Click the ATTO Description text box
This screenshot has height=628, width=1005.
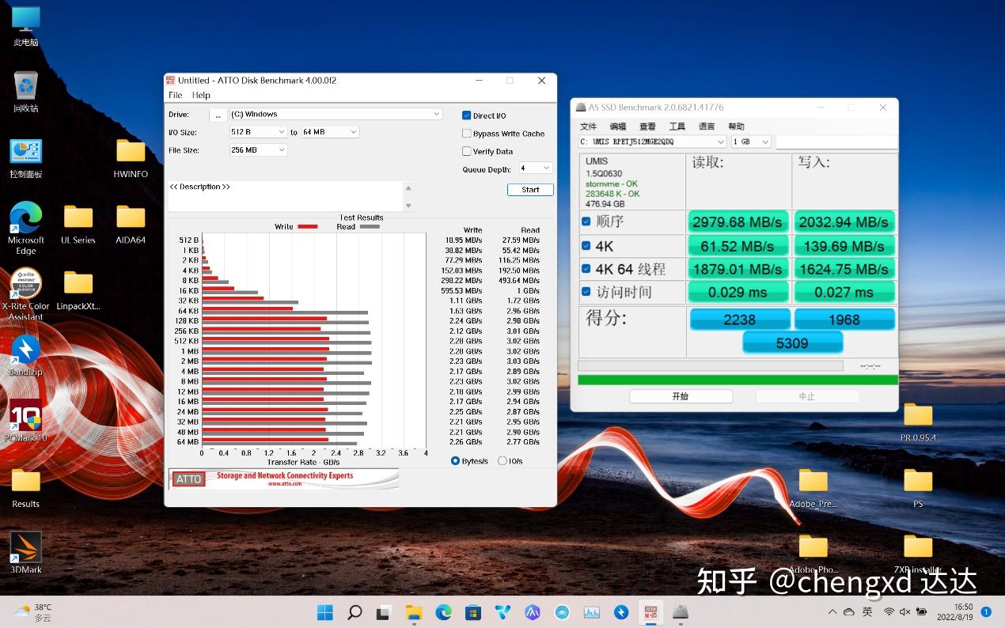coord(286,196)
